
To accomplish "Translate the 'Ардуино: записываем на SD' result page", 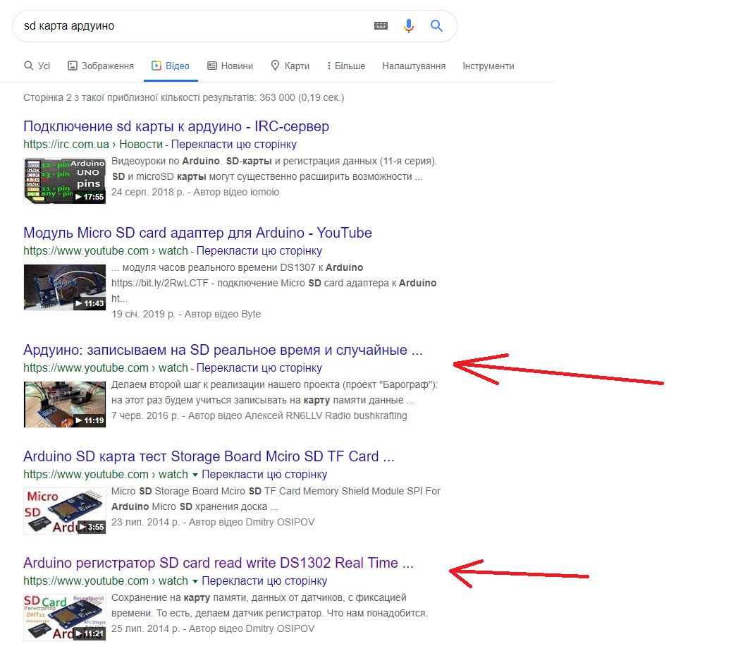I will 259,367.
